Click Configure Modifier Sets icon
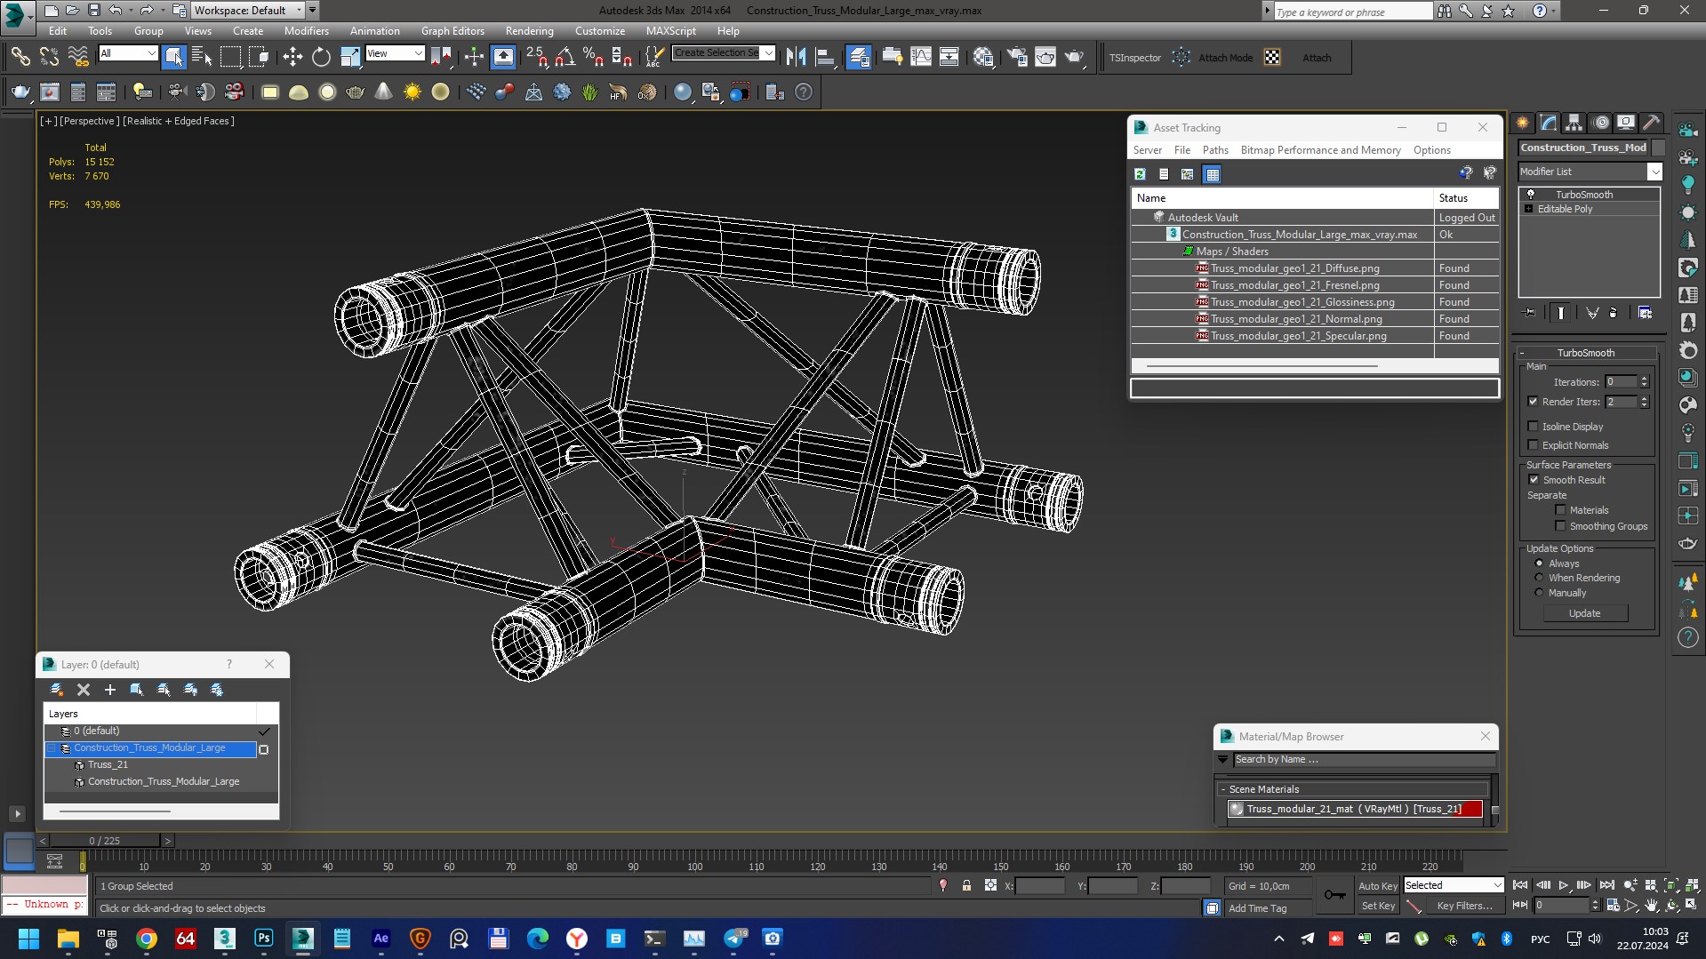 click(1646, 313)
